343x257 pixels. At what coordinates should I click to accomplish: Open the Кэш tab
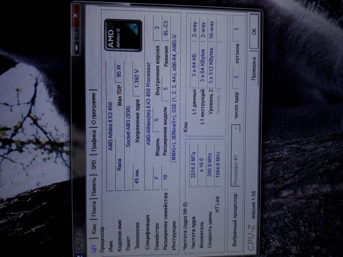94,229
